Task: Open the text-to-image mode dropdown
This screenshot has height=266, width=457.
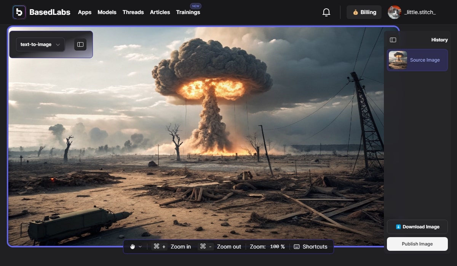Action: [x=40, y=44]
